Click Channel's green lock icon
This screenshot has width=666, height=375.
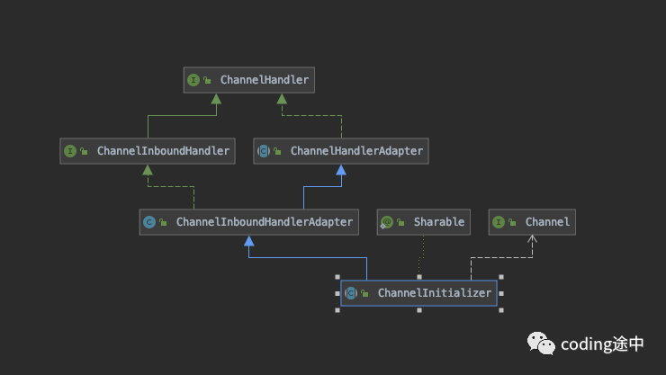(512, 222)
